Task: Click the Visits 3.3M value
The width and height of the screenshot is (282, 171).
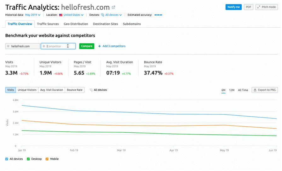Action: click(11, 73)
